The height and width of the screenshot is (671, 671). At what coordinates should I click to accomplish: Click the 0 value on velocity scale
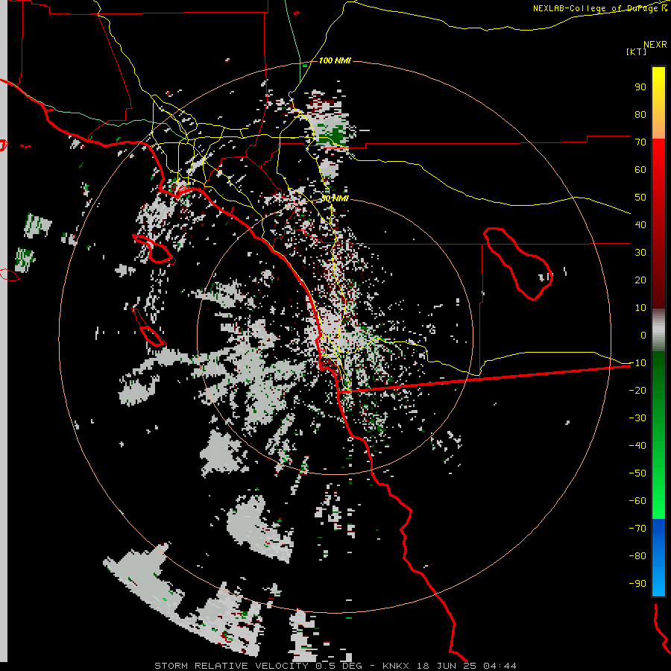643,335
